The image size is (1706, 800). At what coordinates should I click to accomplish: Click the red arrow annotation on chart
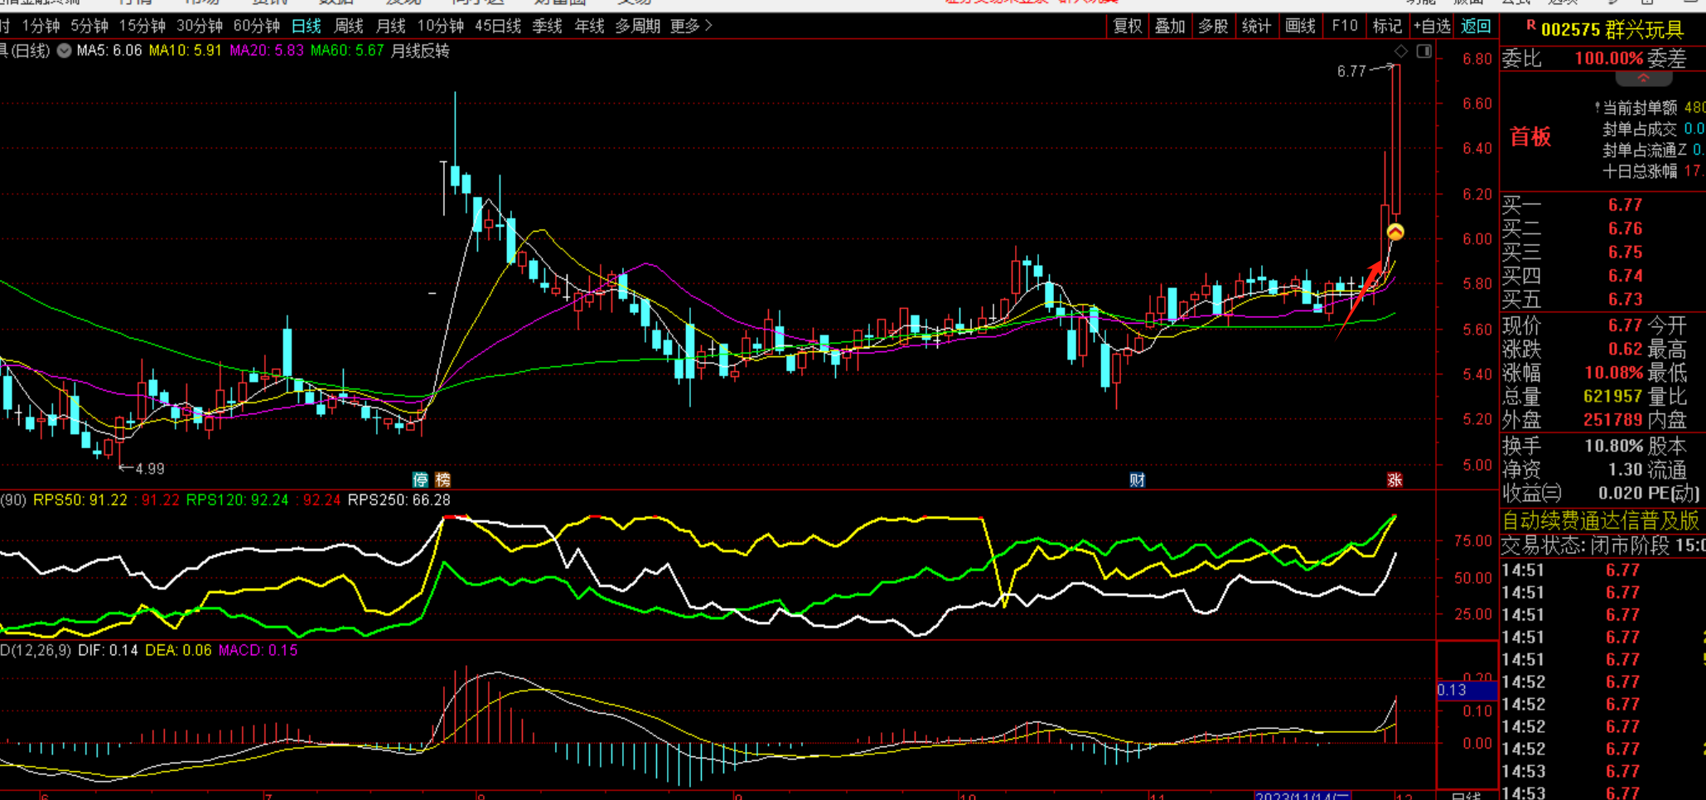1360,300
